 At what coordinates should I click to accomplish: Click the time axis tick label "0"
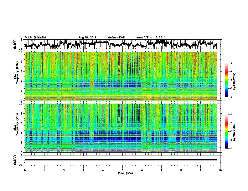25,170
